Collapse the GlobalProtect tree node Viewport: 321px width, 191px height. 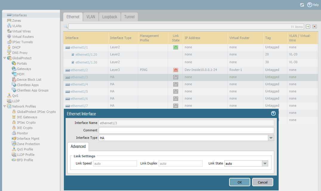[4, 58]
